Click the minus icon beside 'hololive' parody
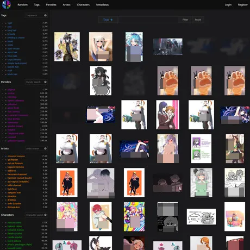The height and width of the screenshot is (250, 250). (x=3, y=130)
